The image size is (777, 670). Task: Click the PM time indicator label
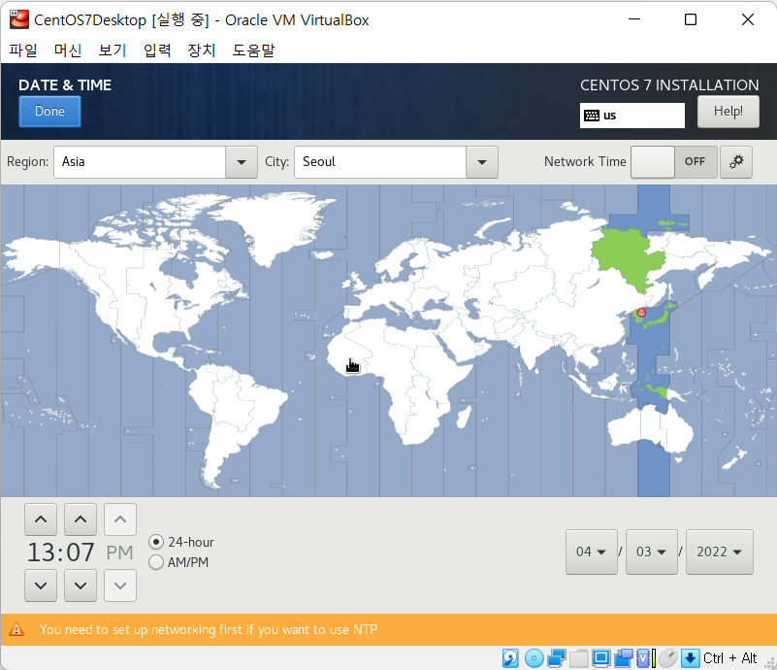(120, 553)
